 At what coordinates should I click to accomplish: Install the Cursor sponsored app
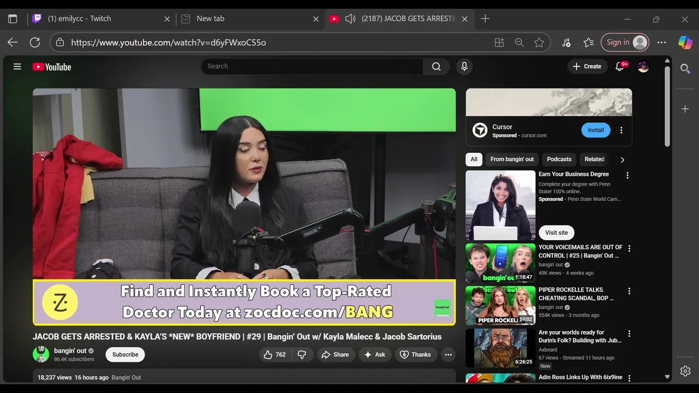click(596, 130)
